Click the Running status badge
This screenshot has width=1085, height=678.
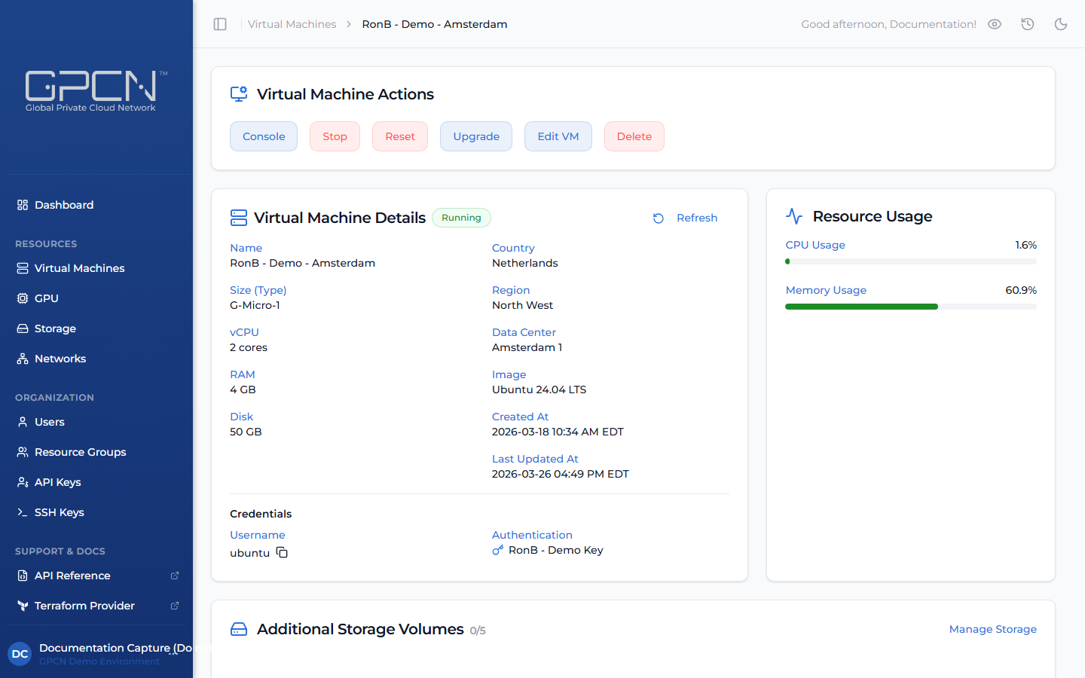(461, 218)
